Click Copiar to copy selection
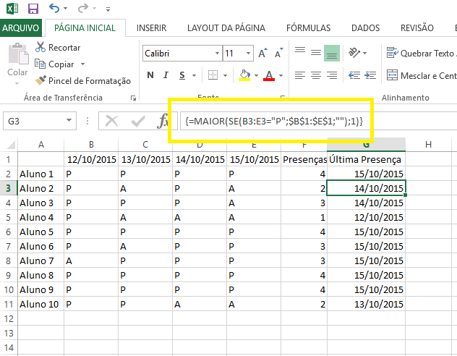 click(54, 64)
